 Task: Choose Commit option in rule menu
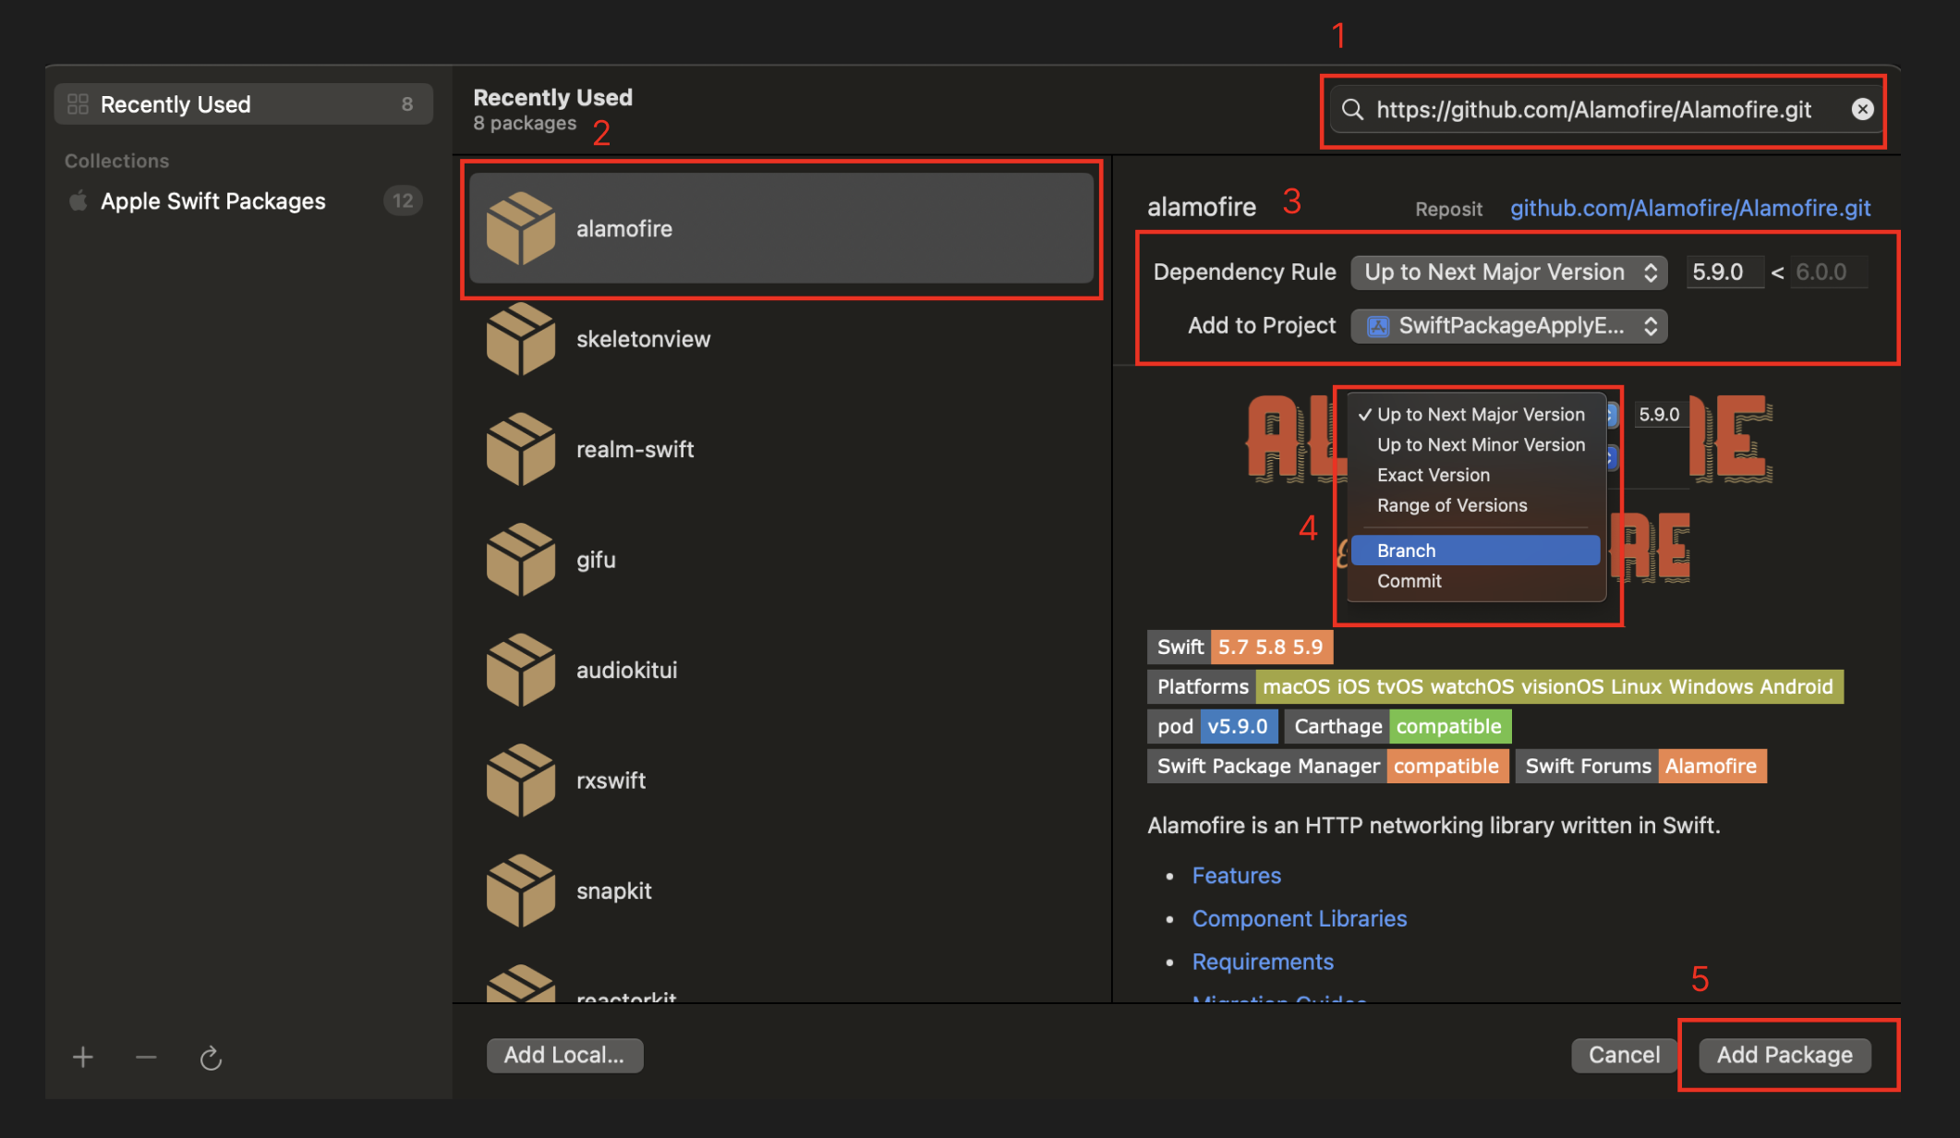[1409, 581]
